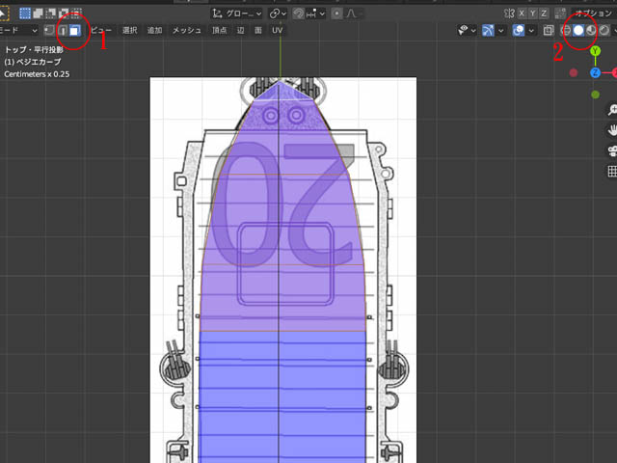Open the 面 (Face) menu
617x463 pixels.
pyautogui.click(x=258, y=30)
